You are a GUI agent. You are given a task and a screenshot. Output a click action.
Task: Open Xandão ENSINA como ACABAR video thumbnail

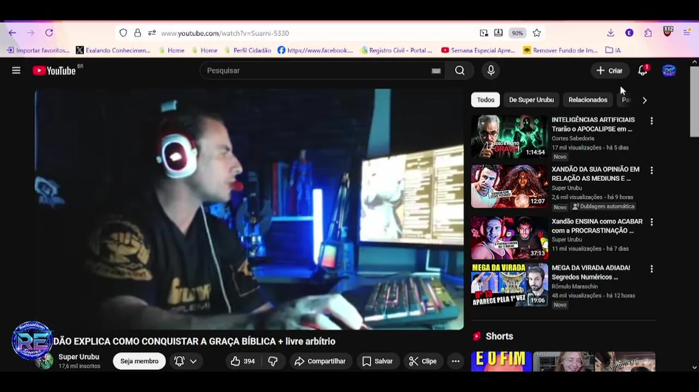click(509, 238)
